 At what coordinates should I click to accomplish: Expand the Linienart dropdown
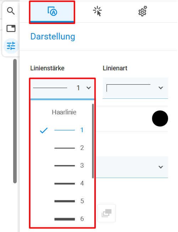[135, 88]
